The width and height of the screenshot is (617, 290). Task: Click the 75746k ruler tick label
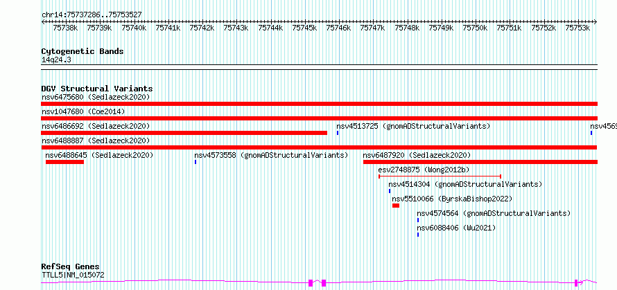tap(339, 28)
